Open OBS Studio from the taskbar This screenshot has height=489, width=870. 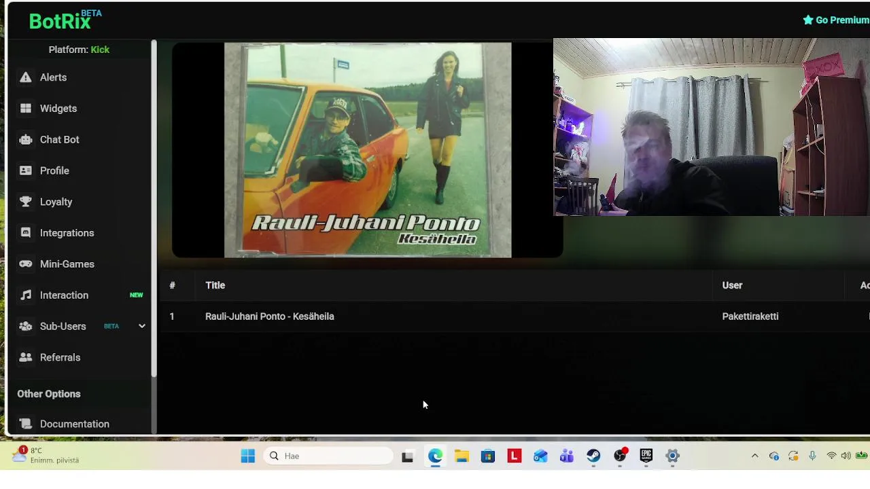(x=620, y=456)
